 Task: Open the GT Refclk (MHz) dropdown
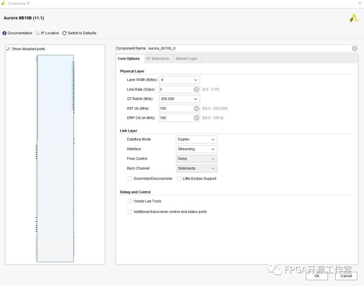179,99
